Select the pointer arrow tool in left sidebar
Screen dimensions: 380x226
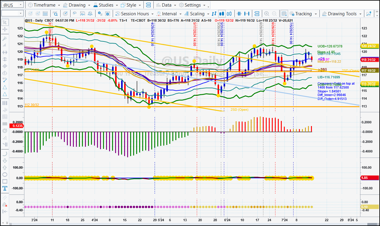[x=5, y=22]
